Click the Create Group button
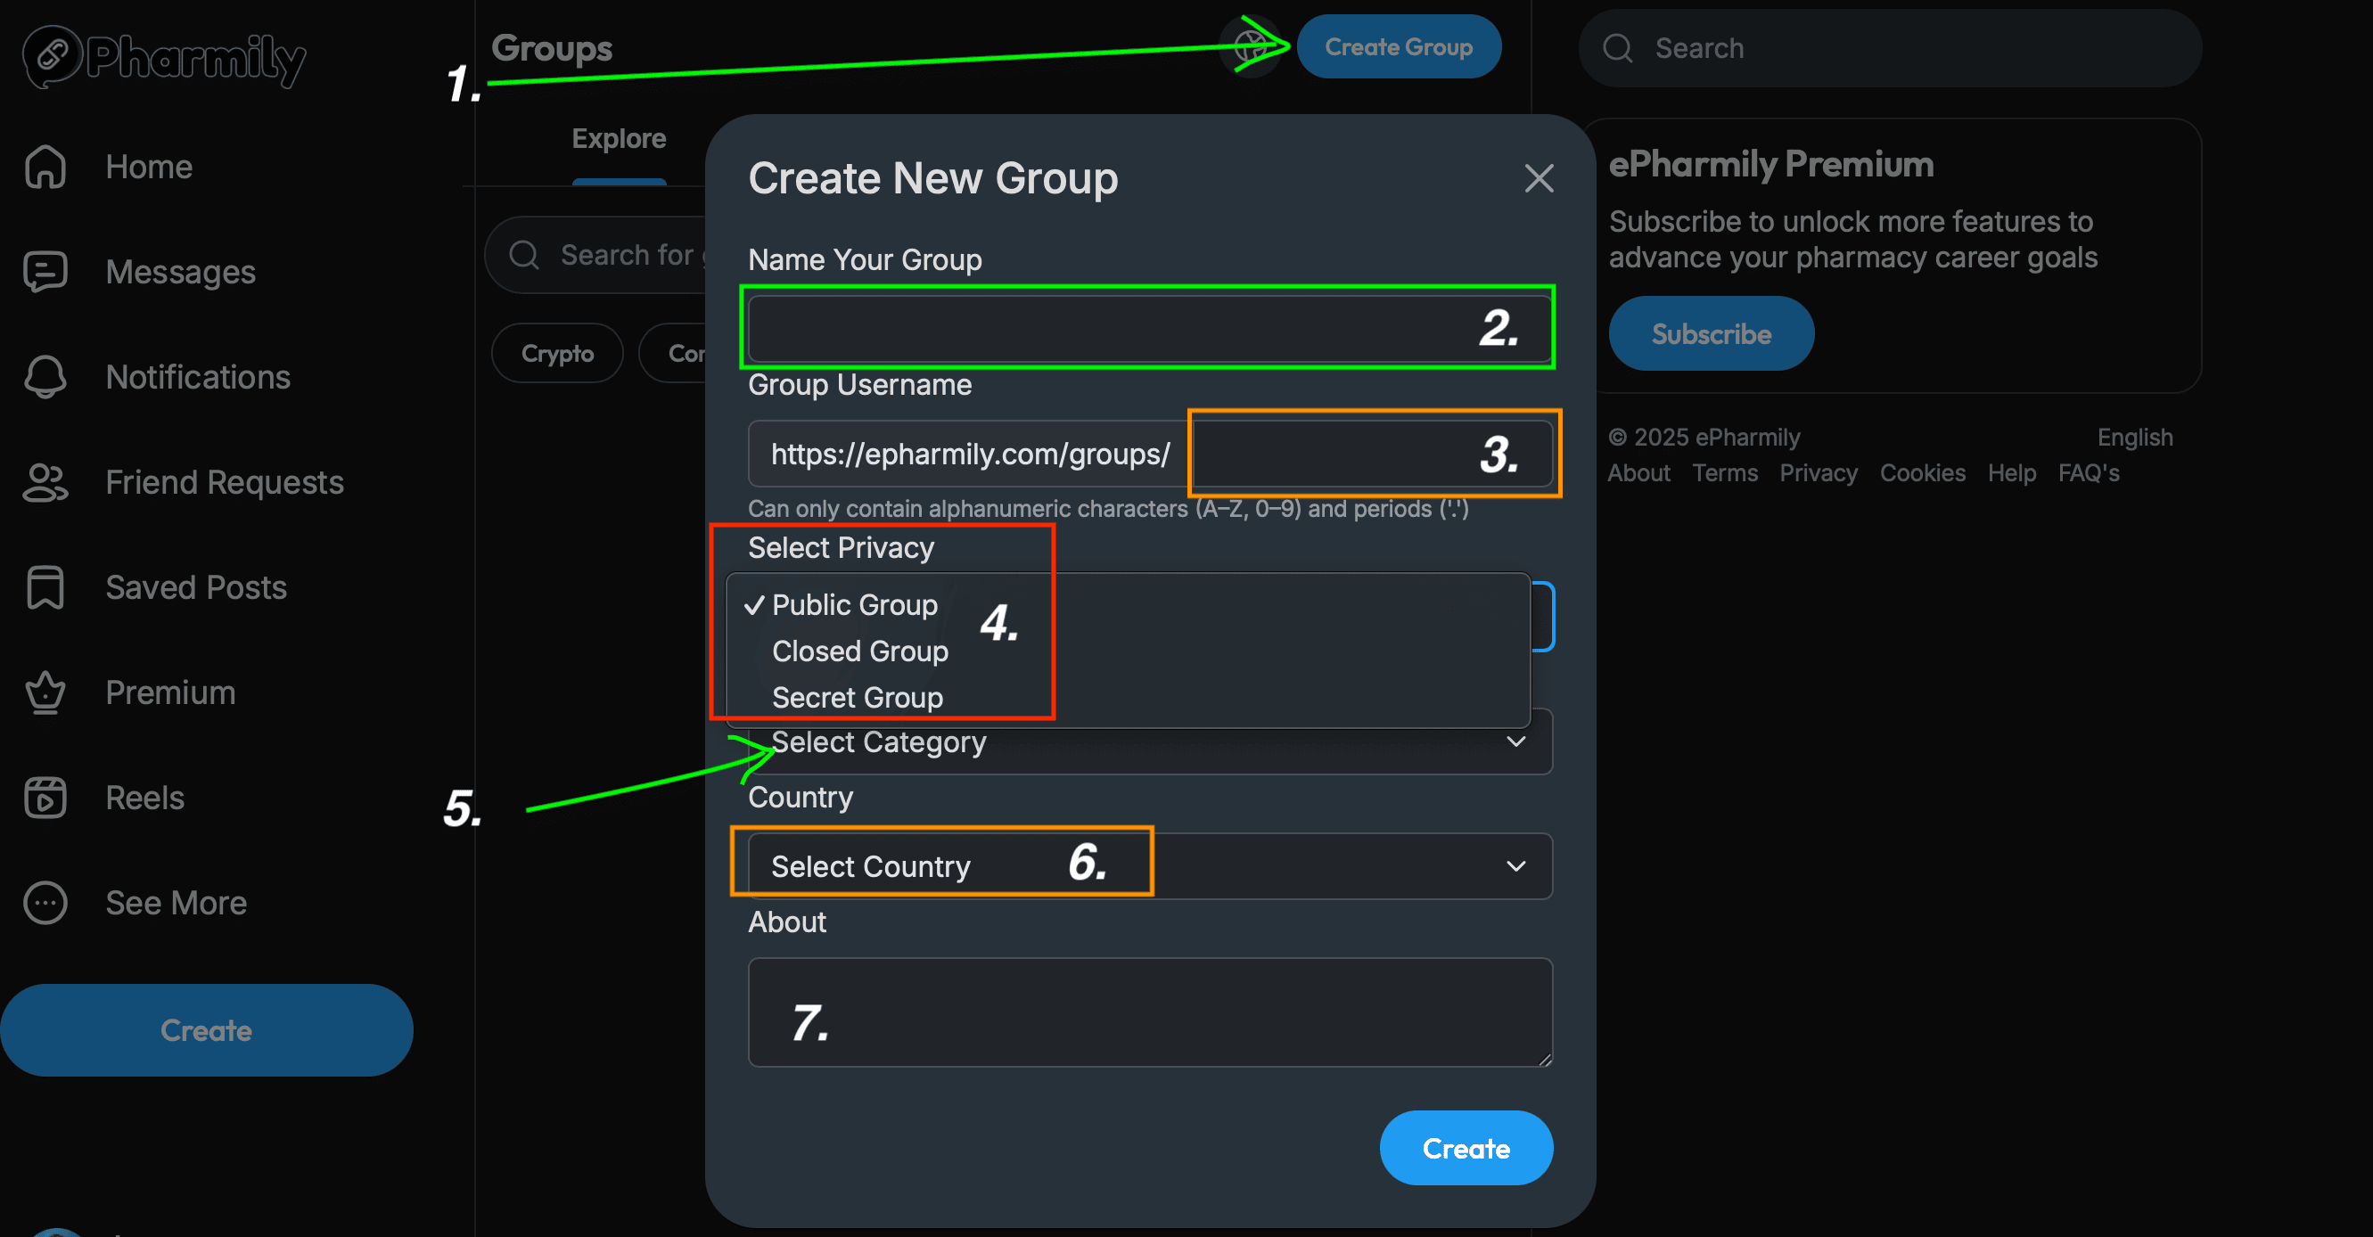This screenshot has height=1237, width=2373. 1399,46
